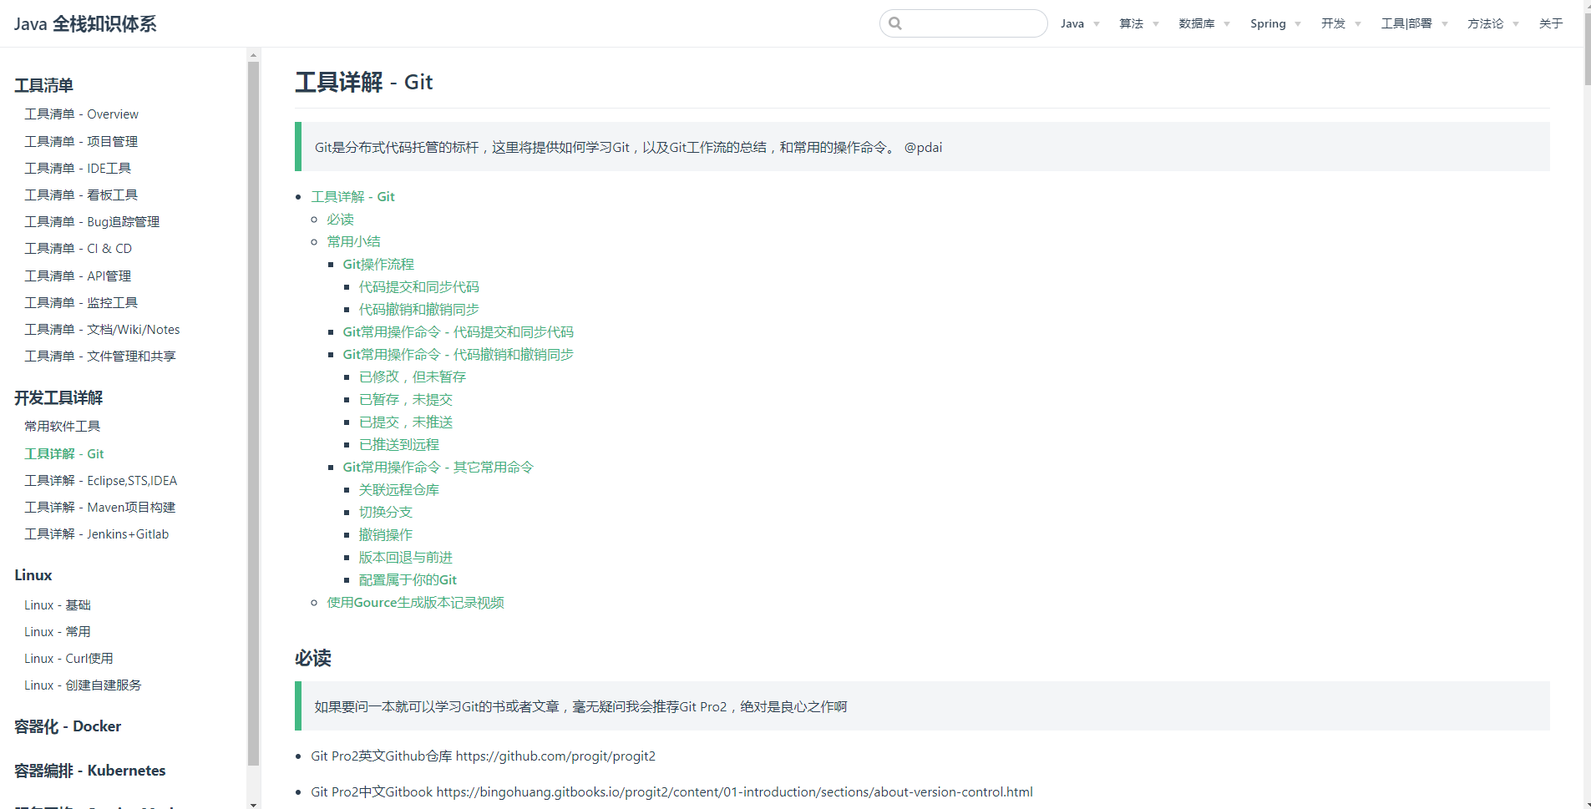The height and width of the screenshot is (809, 1591).
Task: Focus the top search input field
Action: click(964, 23)
